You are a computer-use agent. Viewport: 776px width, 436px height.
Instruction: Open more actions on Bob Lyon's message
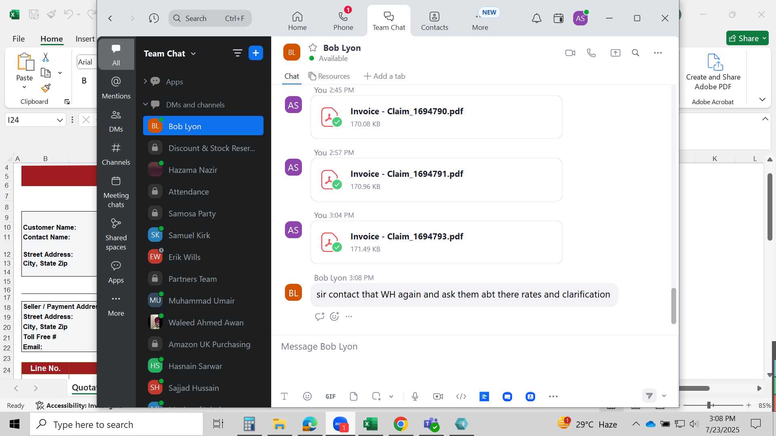pos(349,317)
